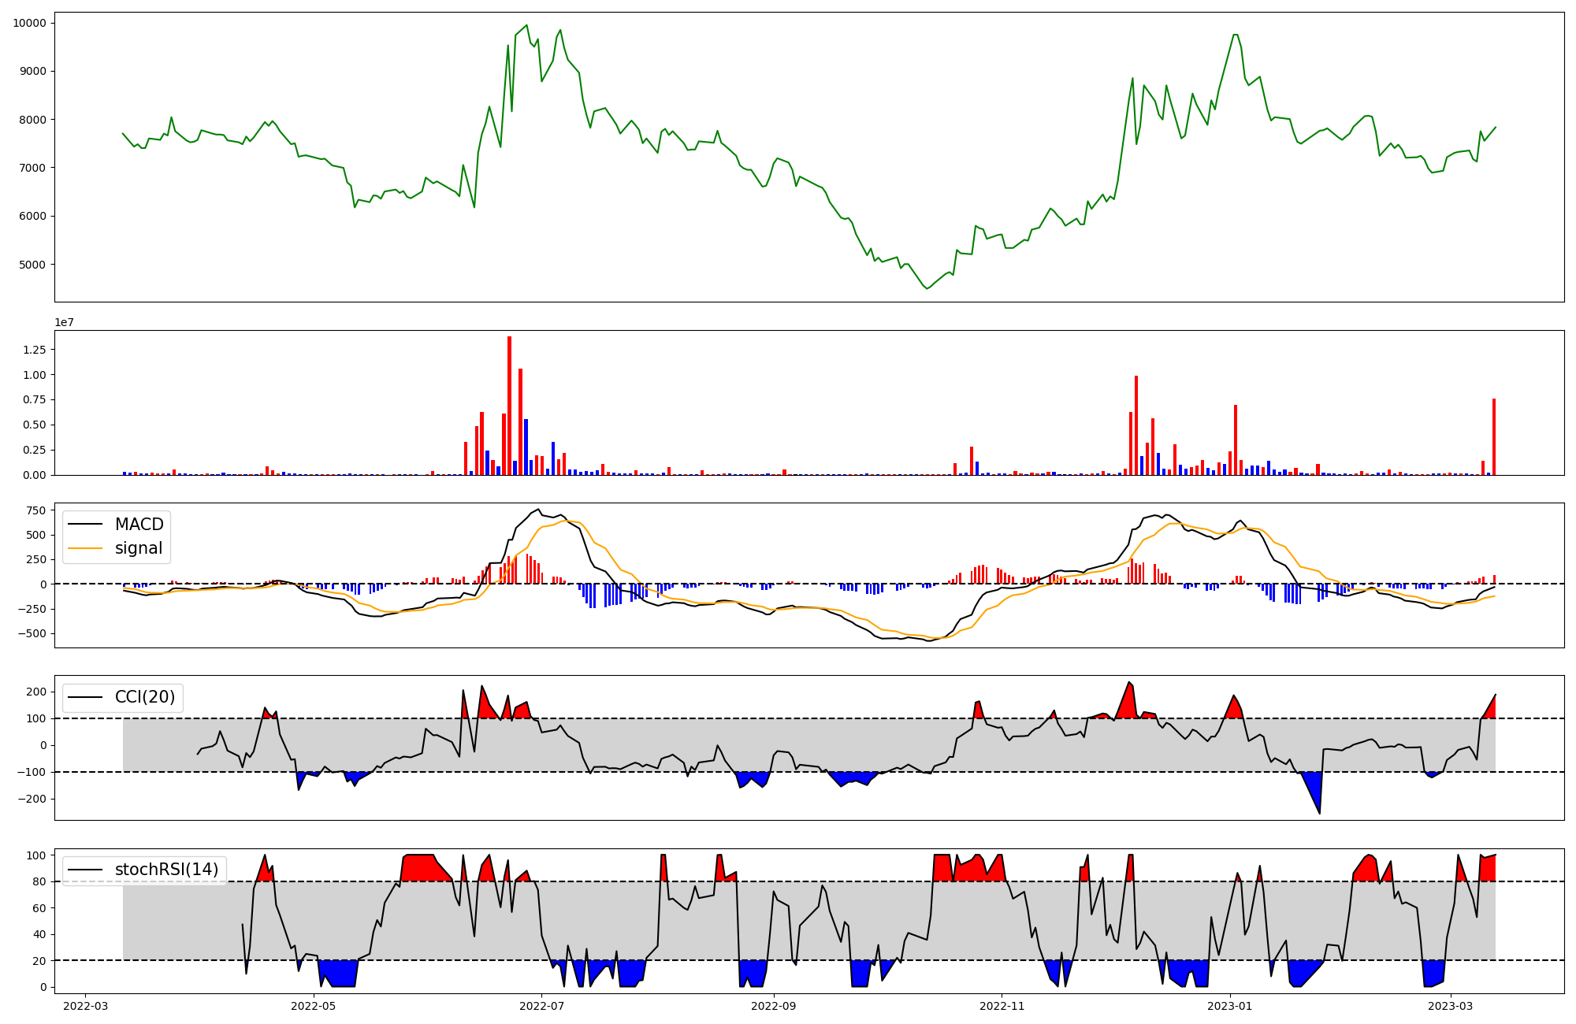This screenshot has height=1024, width=1576.
Task: Click the stochRSI(14) legend entry
Action: point(166,870)
